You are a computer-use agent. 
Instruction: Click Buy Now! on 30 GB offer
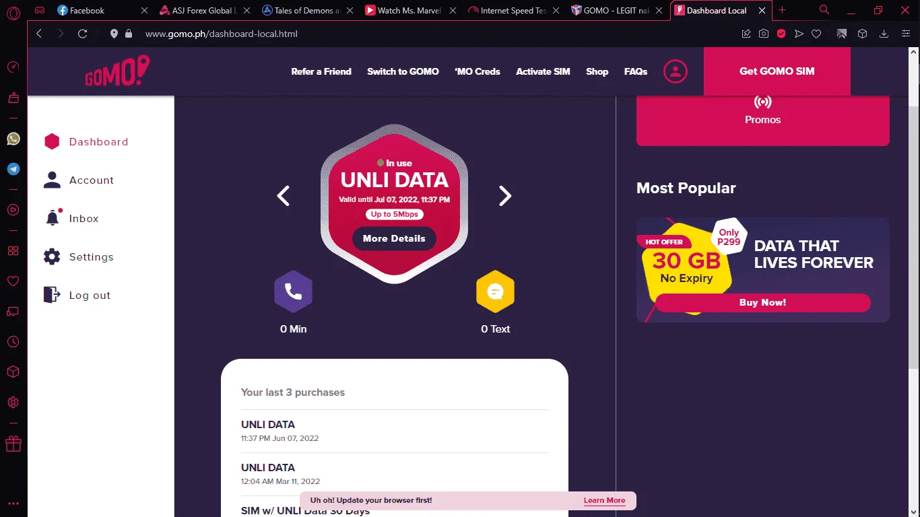tap(763, 303)
